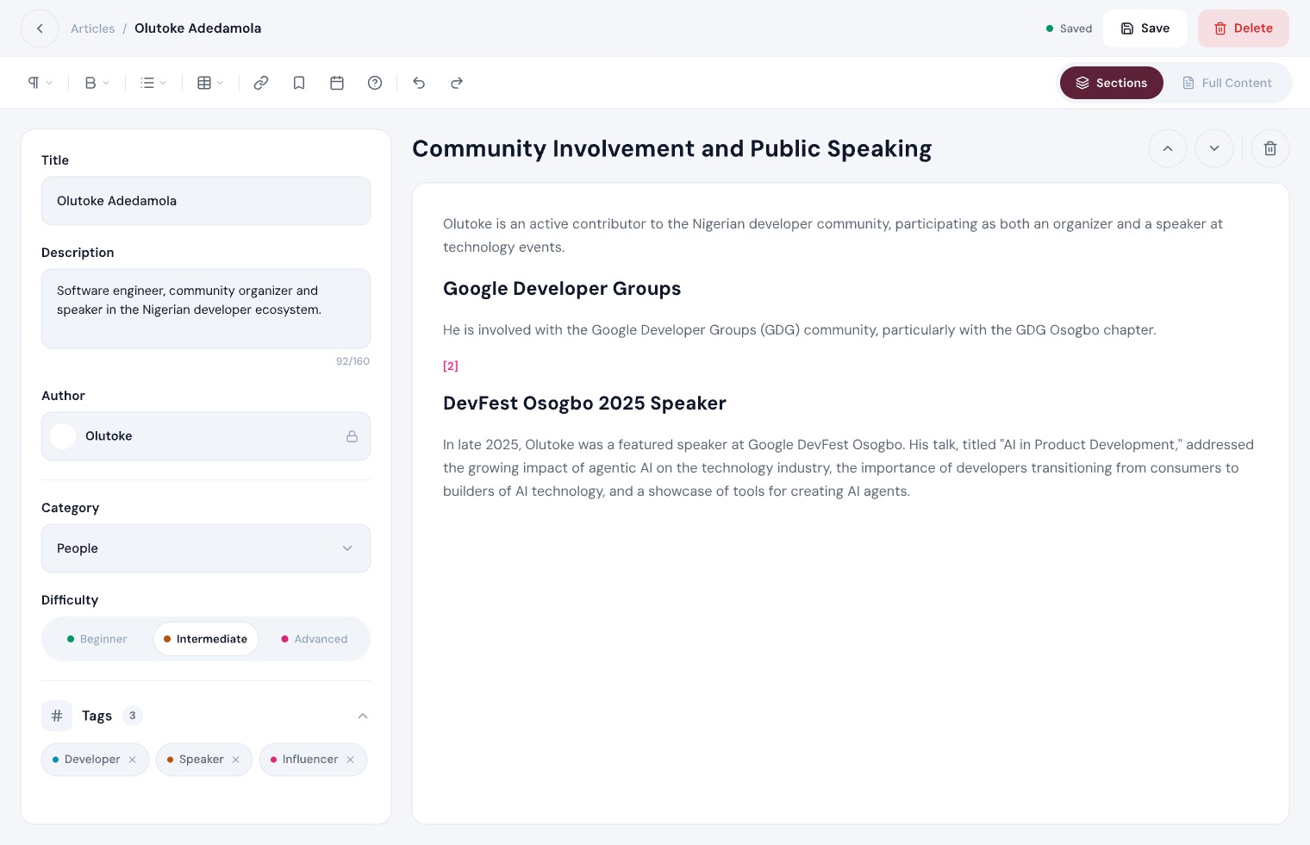
Task: Select Intermediate difficulty
Action: point(206,639)
